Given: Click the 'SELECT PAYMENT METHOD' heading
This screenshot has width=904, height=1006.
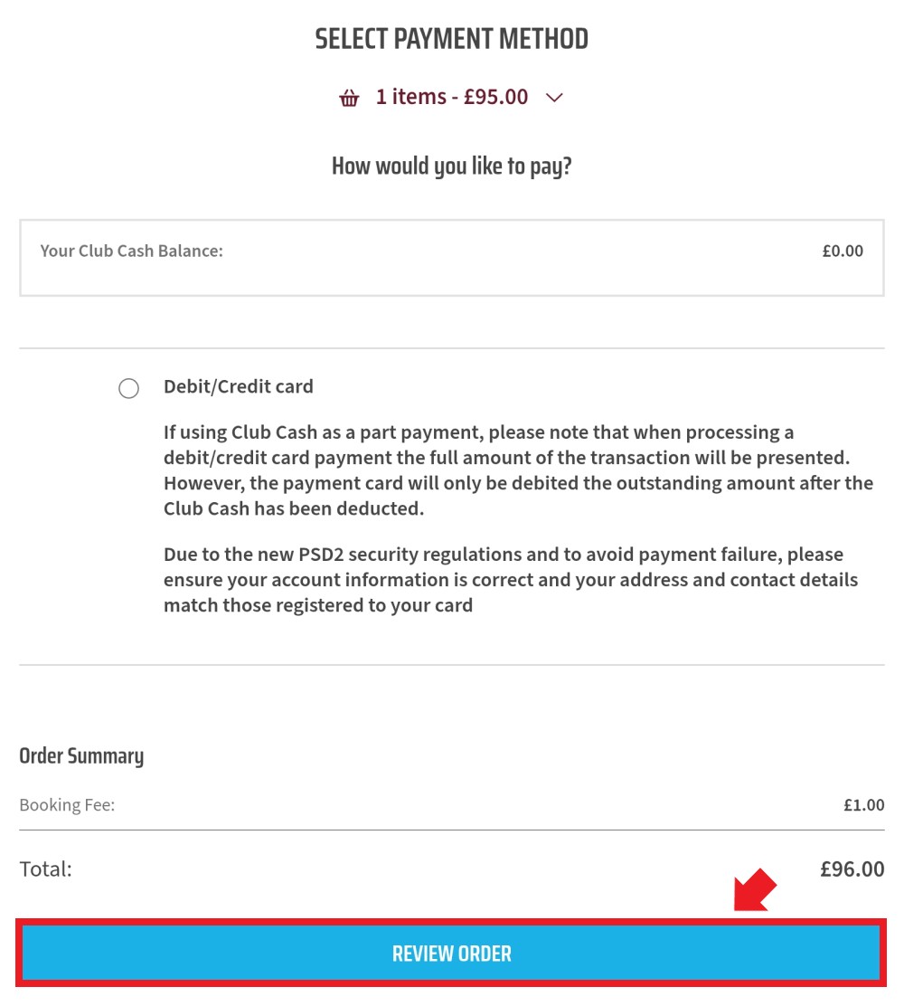Looking at the screenshot, I should point(451,39).
